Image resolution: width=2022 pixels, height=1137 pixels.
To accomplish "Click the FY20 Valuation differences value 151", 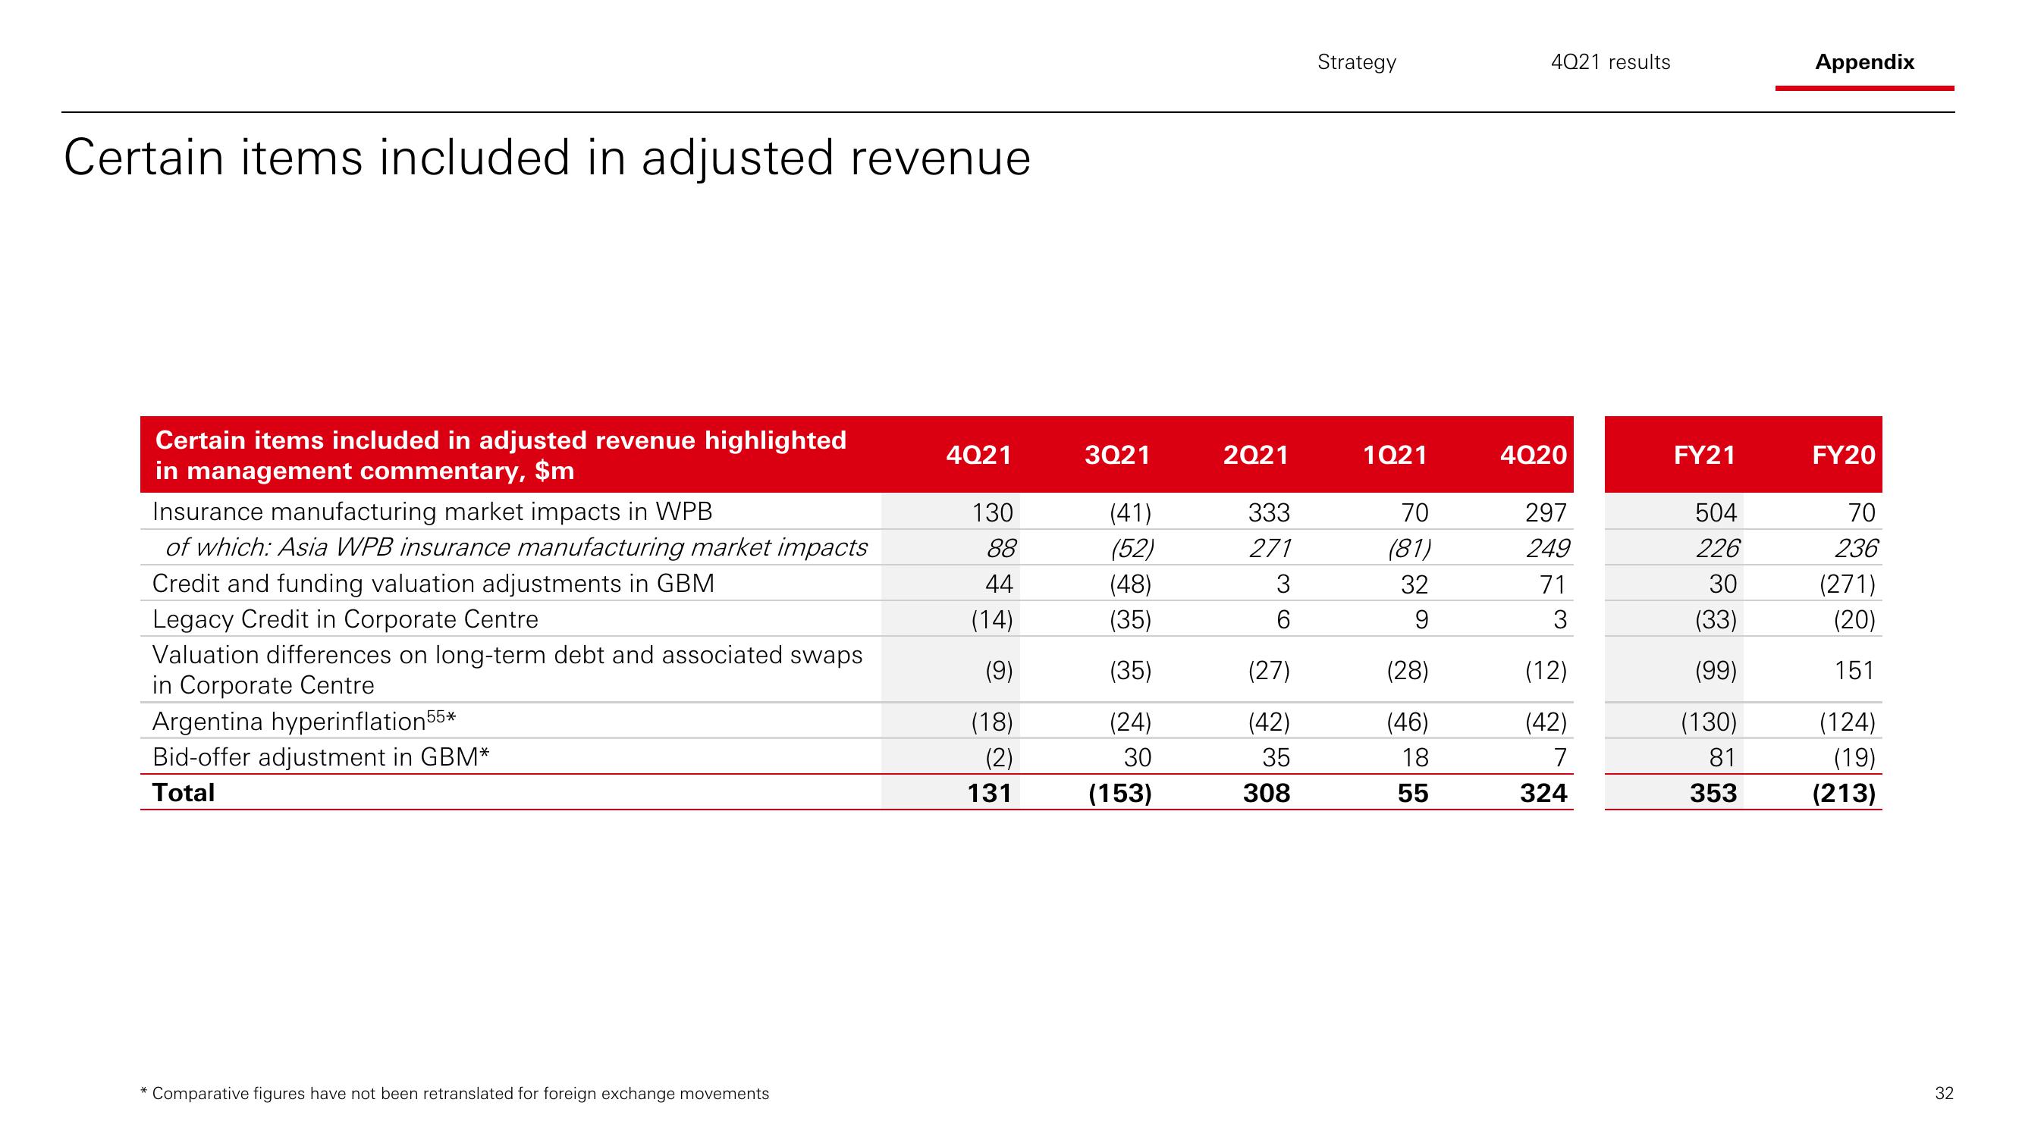I will point(1855,670).
